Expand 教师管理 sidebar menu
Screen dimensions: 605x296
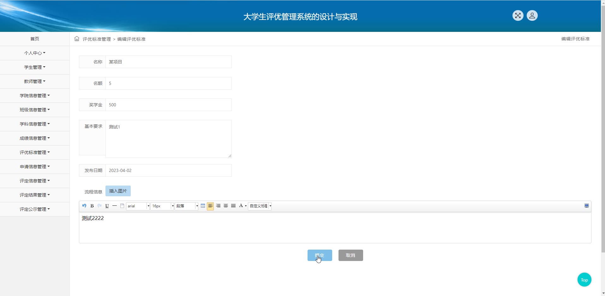(35, 81)
